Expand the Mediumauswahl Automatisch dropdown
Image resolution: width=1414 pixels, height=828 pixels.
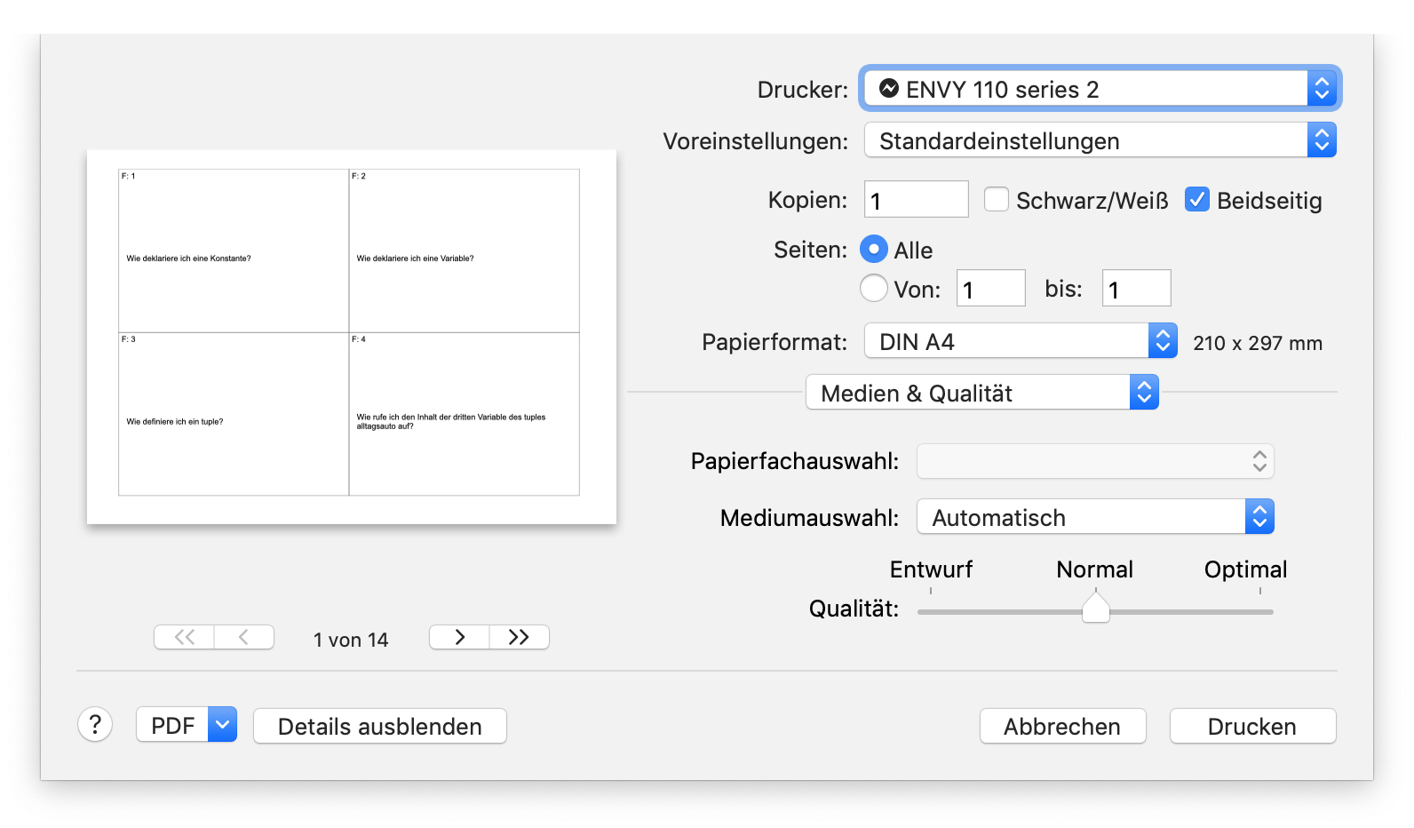(x=1095, y=517)
